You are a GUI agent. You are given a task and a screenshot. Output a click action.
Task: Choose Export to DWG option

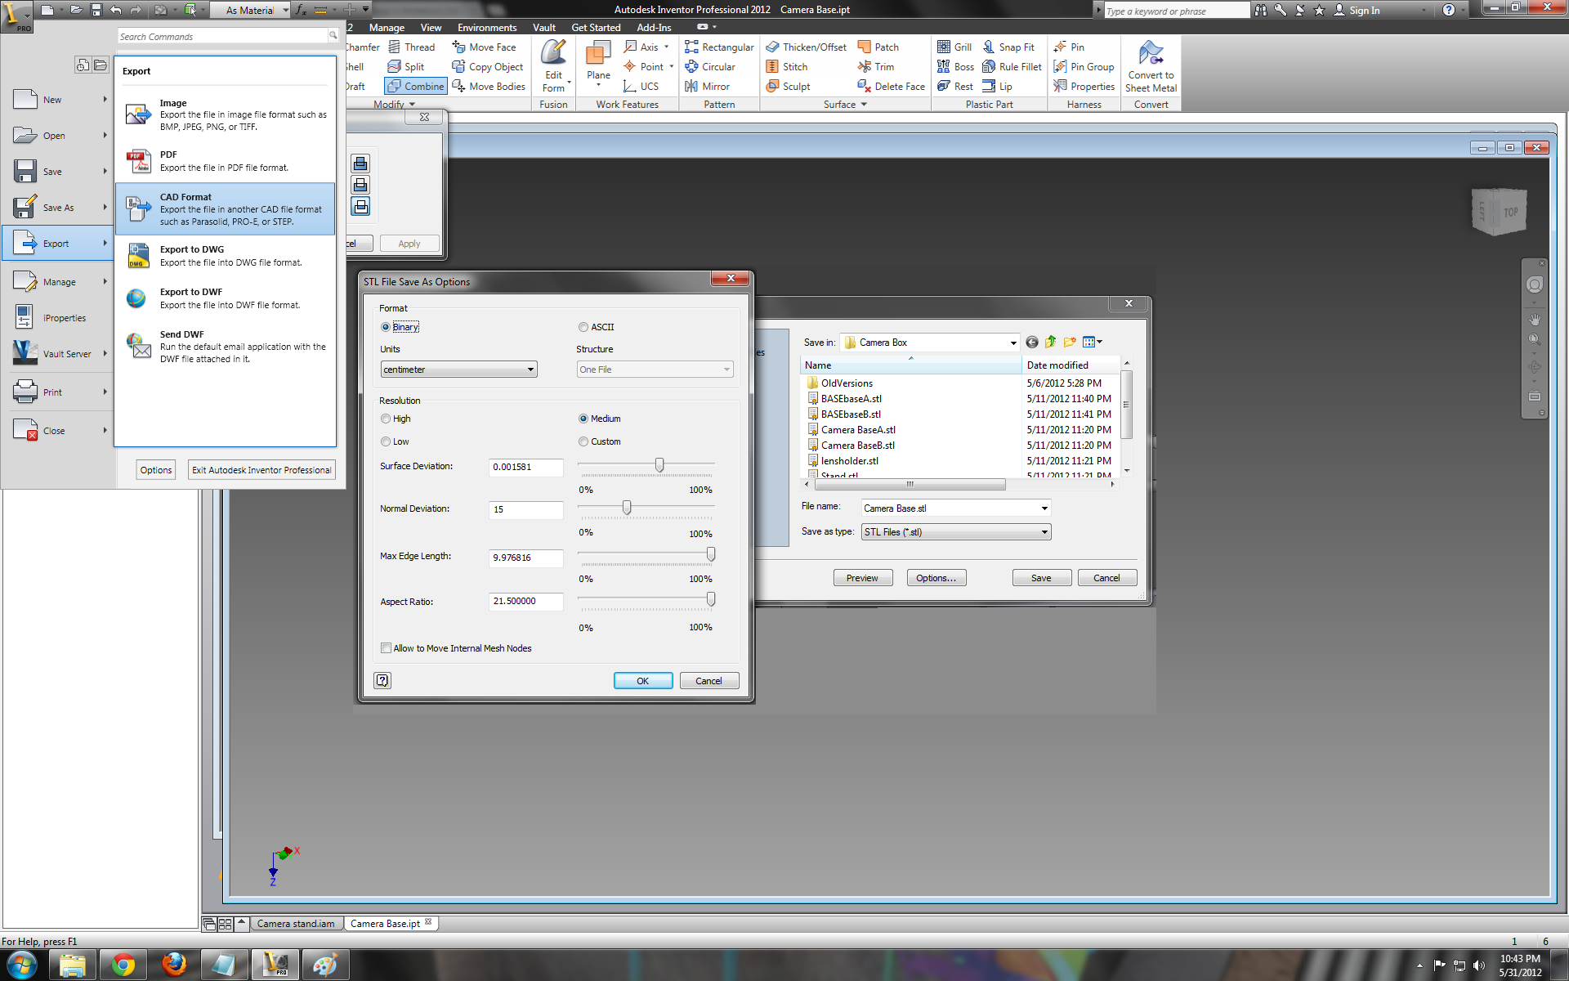coord(226,256)
